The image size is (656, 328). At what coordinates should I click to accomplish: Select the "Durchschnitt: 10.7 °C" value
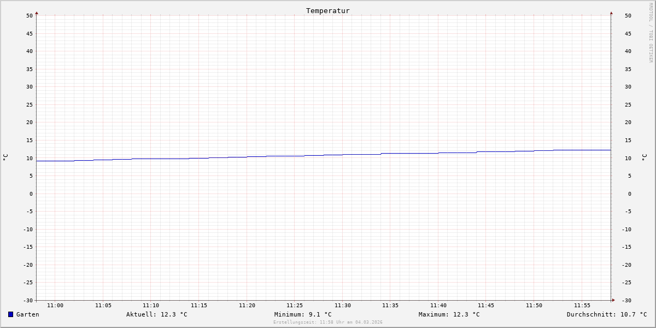[607, 314]
